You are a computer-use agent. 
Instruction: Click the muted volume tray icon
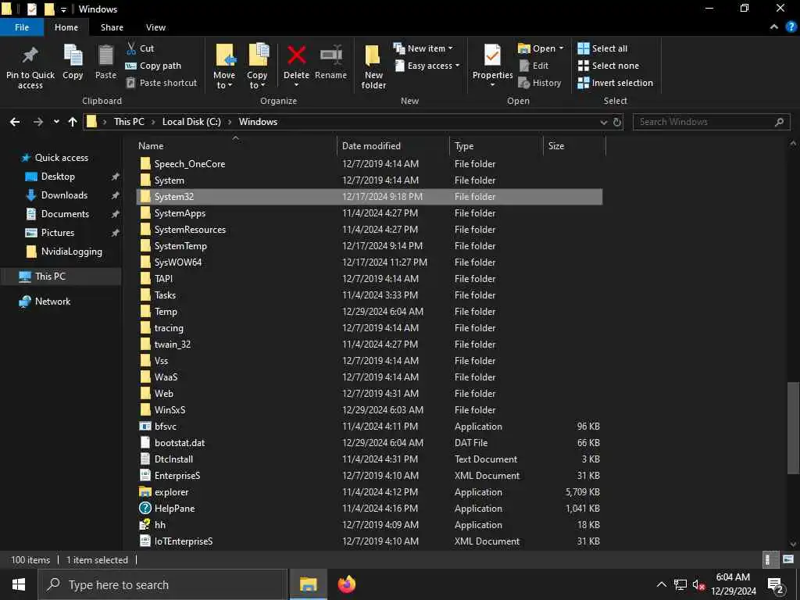(x=698, y=584)
